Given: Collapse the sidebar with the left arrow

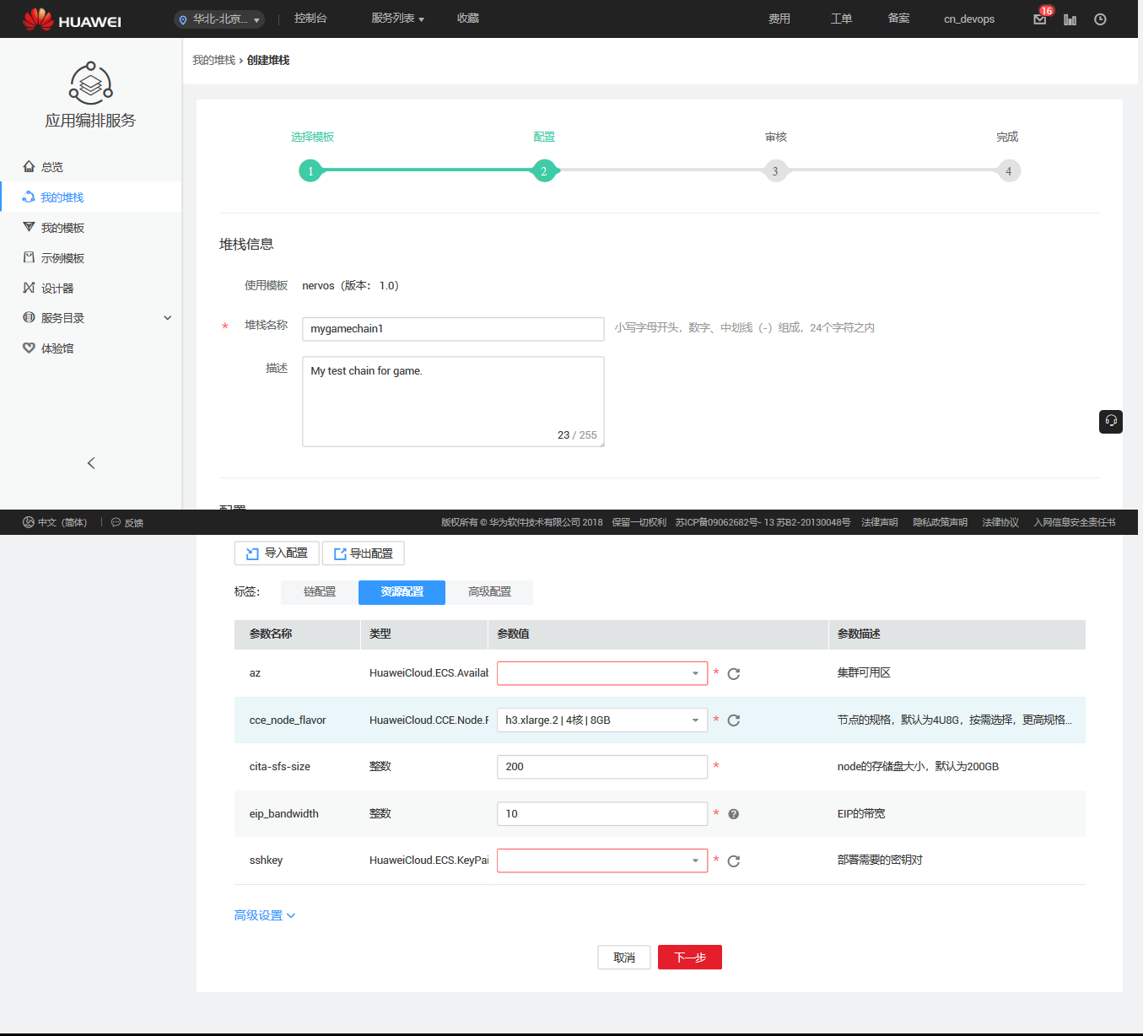Looking at the screenshot, I should click(91, 463).
